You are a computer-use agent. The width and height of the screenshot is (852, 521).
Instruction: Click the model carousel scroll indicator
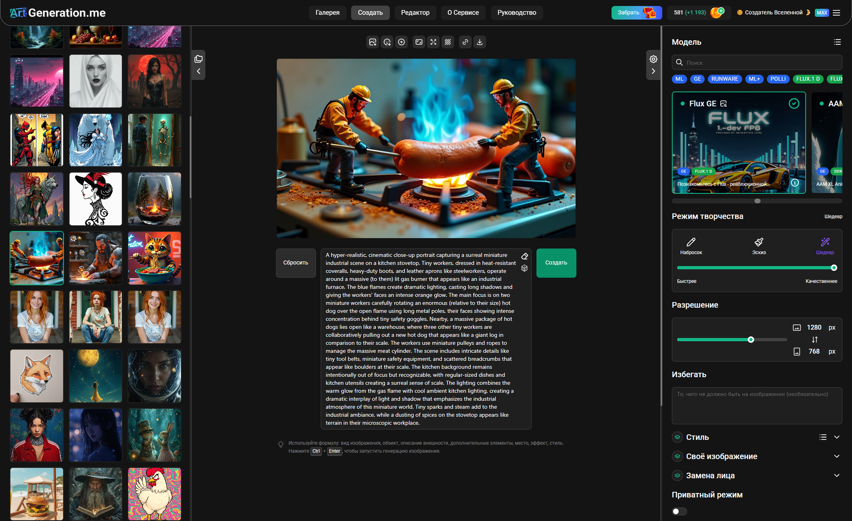click(x=757, y=201)
